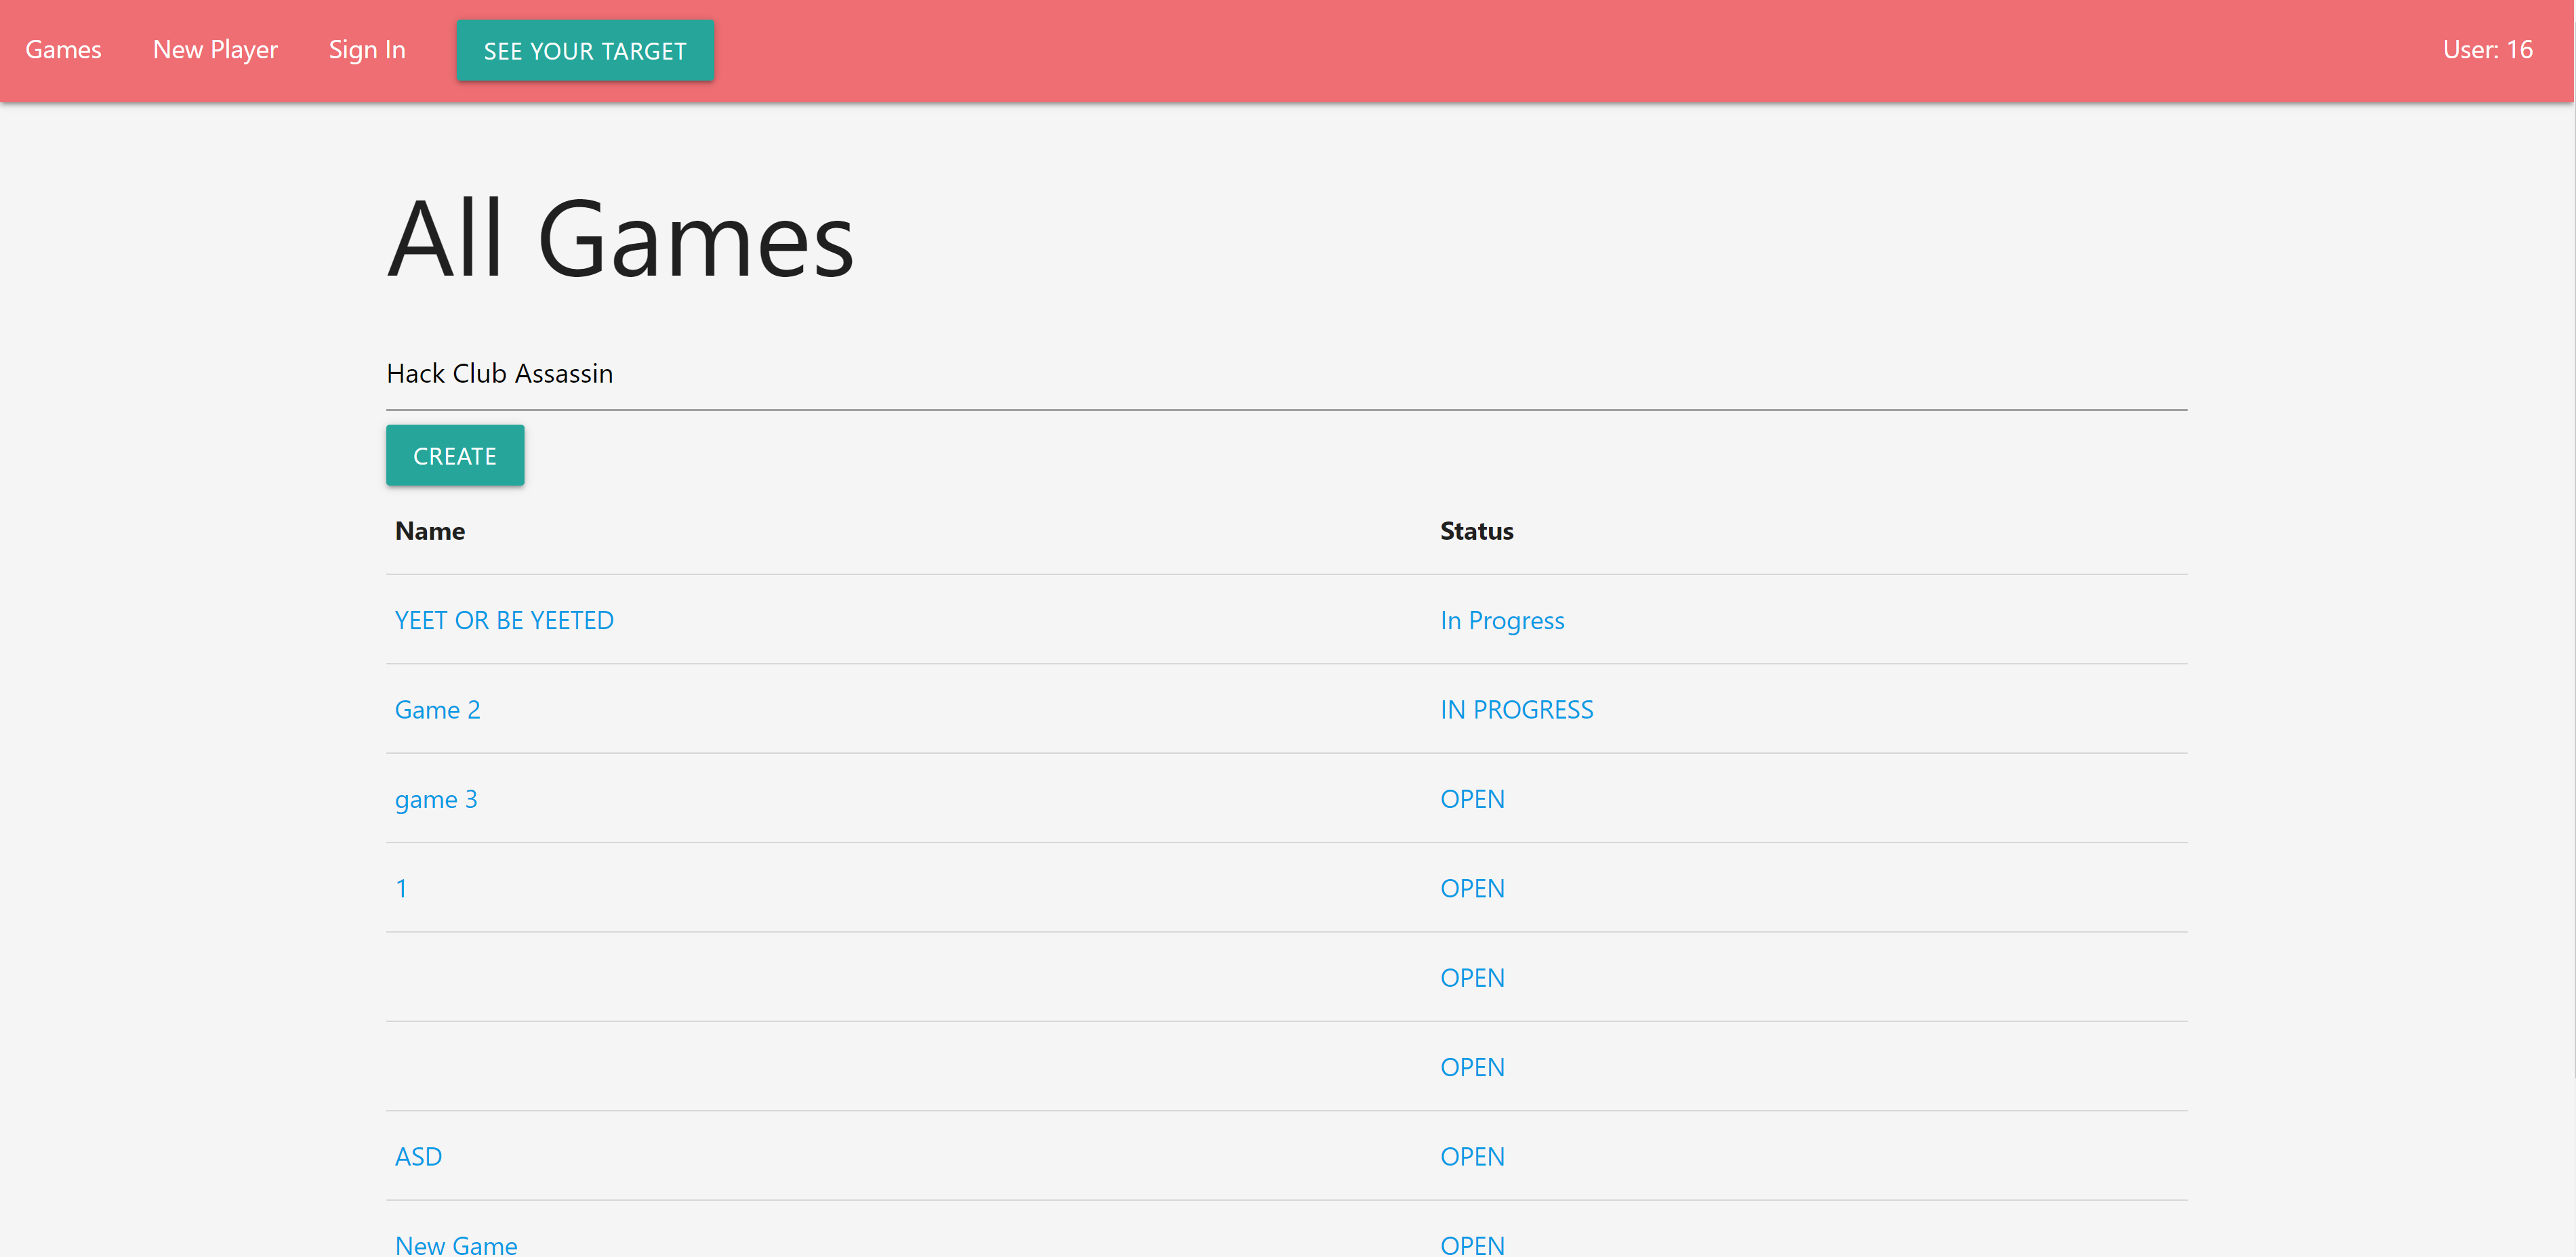Open the Games nav link
2576x1257 pixels.
[63, 50]
